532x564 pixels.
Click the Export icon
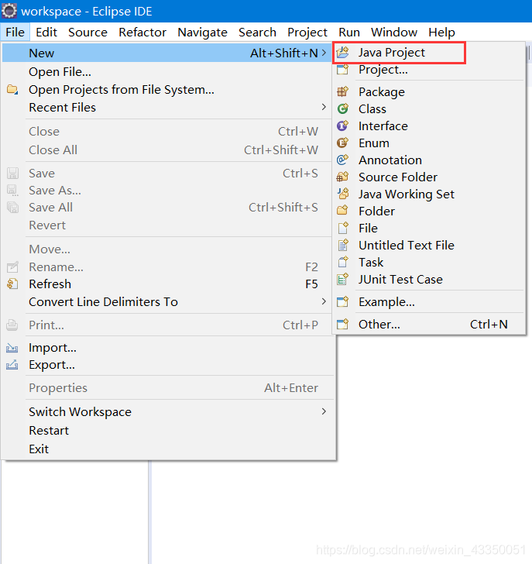(x=12, y=365)
